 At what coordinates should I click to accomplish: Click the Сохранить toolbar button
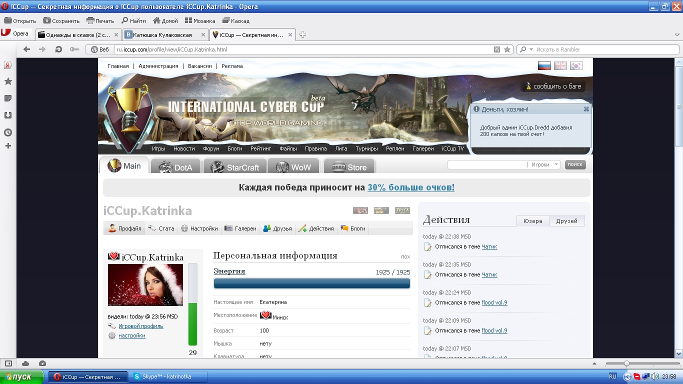(61, 21)
